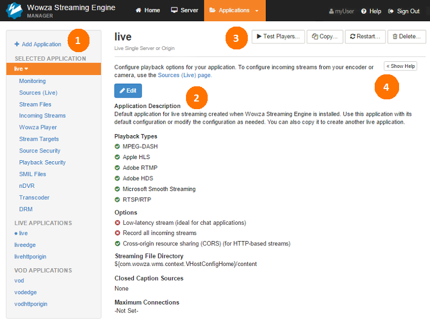This screenshot has height=323, width=430.
Task: Delete the live application
Action: [x=407, y=36]
